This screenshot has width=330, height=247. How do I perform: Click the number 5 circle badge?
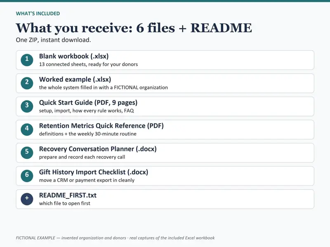(x=27, y=153)
